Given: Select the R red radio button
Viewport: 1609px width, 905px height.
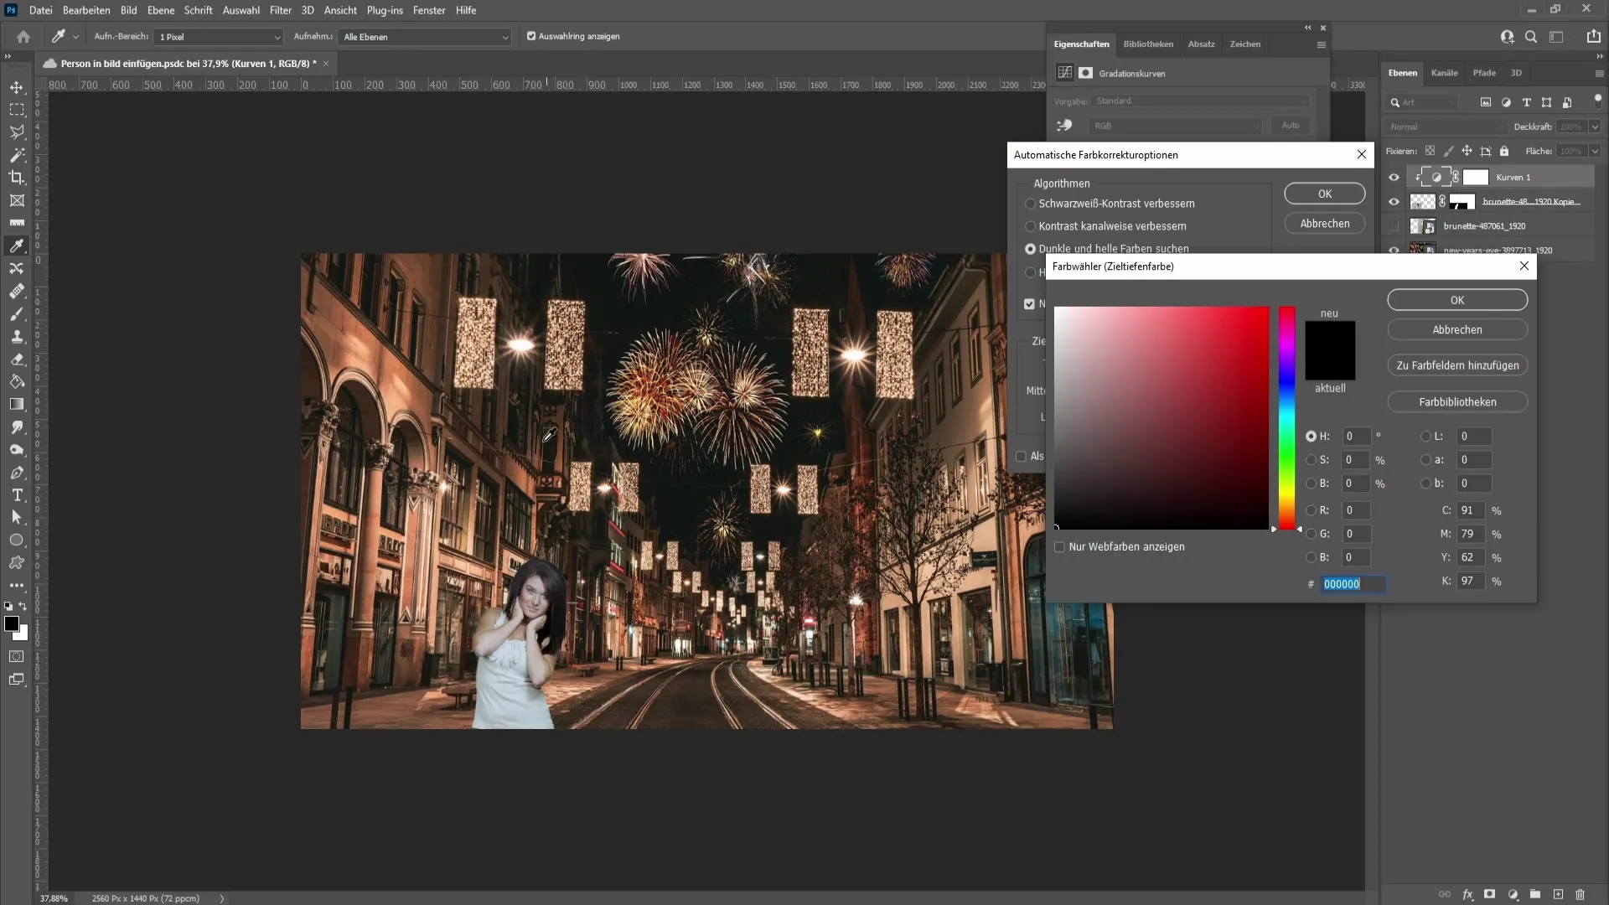Looking at the screenshot, I should 1311,510.
